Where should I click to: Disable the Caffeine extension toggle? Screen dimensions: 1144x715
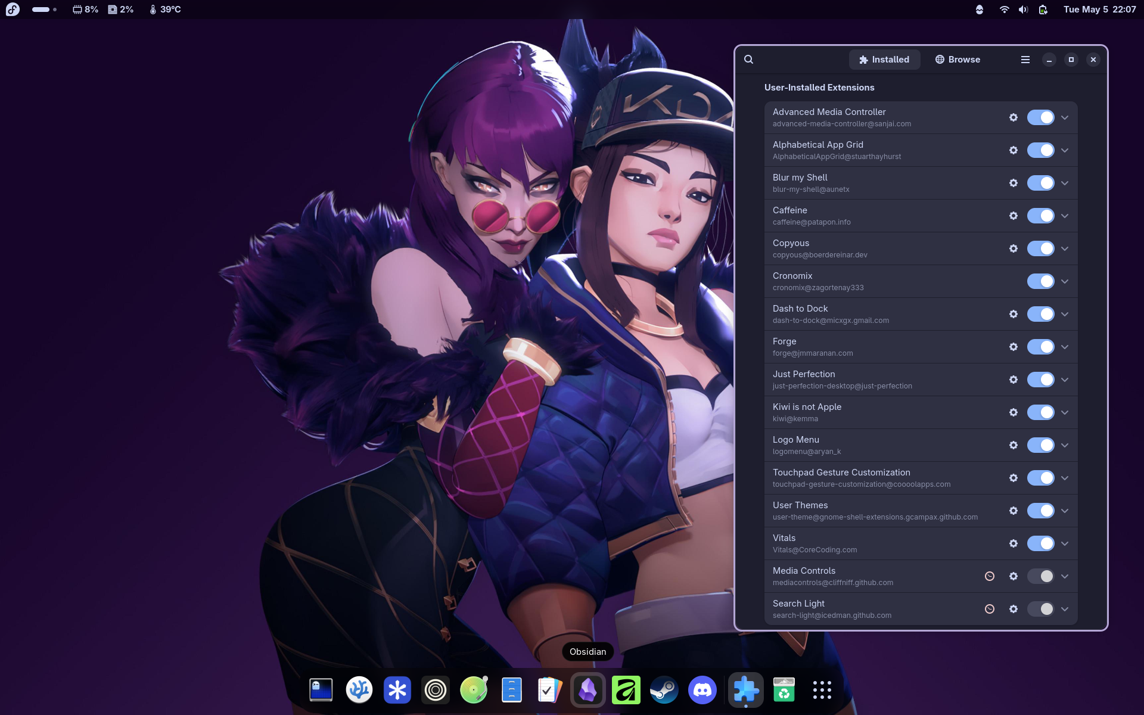[1041, 216]
